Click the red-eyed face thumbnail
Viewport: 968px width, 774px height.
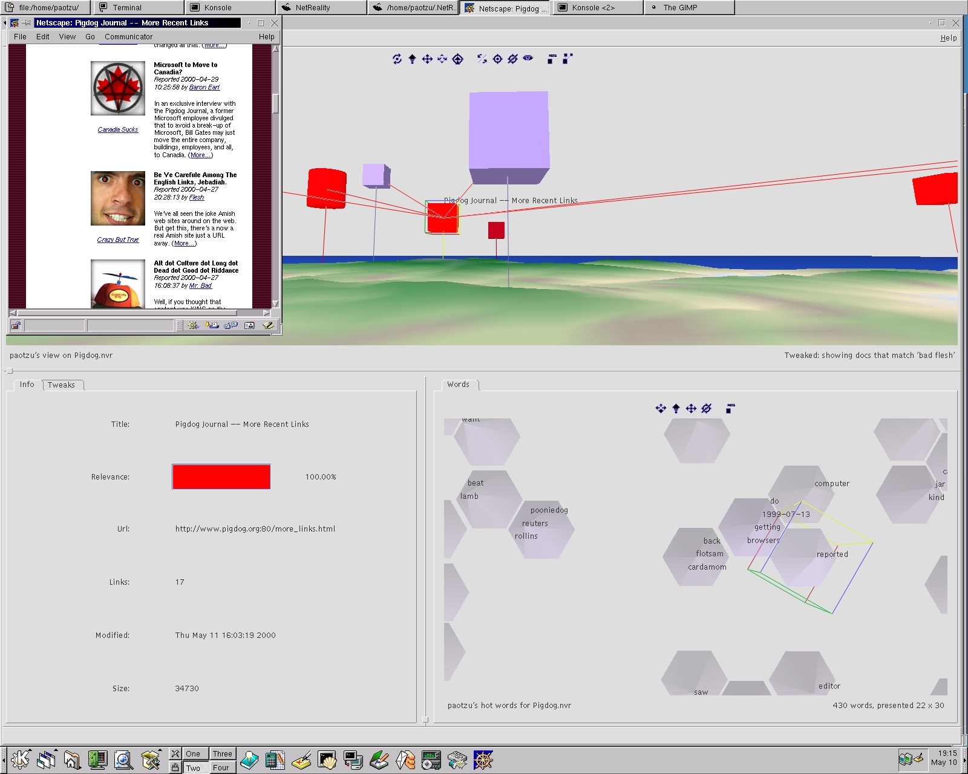[x=118, y=198]
